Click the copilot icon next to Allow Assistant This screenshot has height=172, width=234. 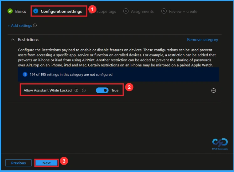(76, 91)
